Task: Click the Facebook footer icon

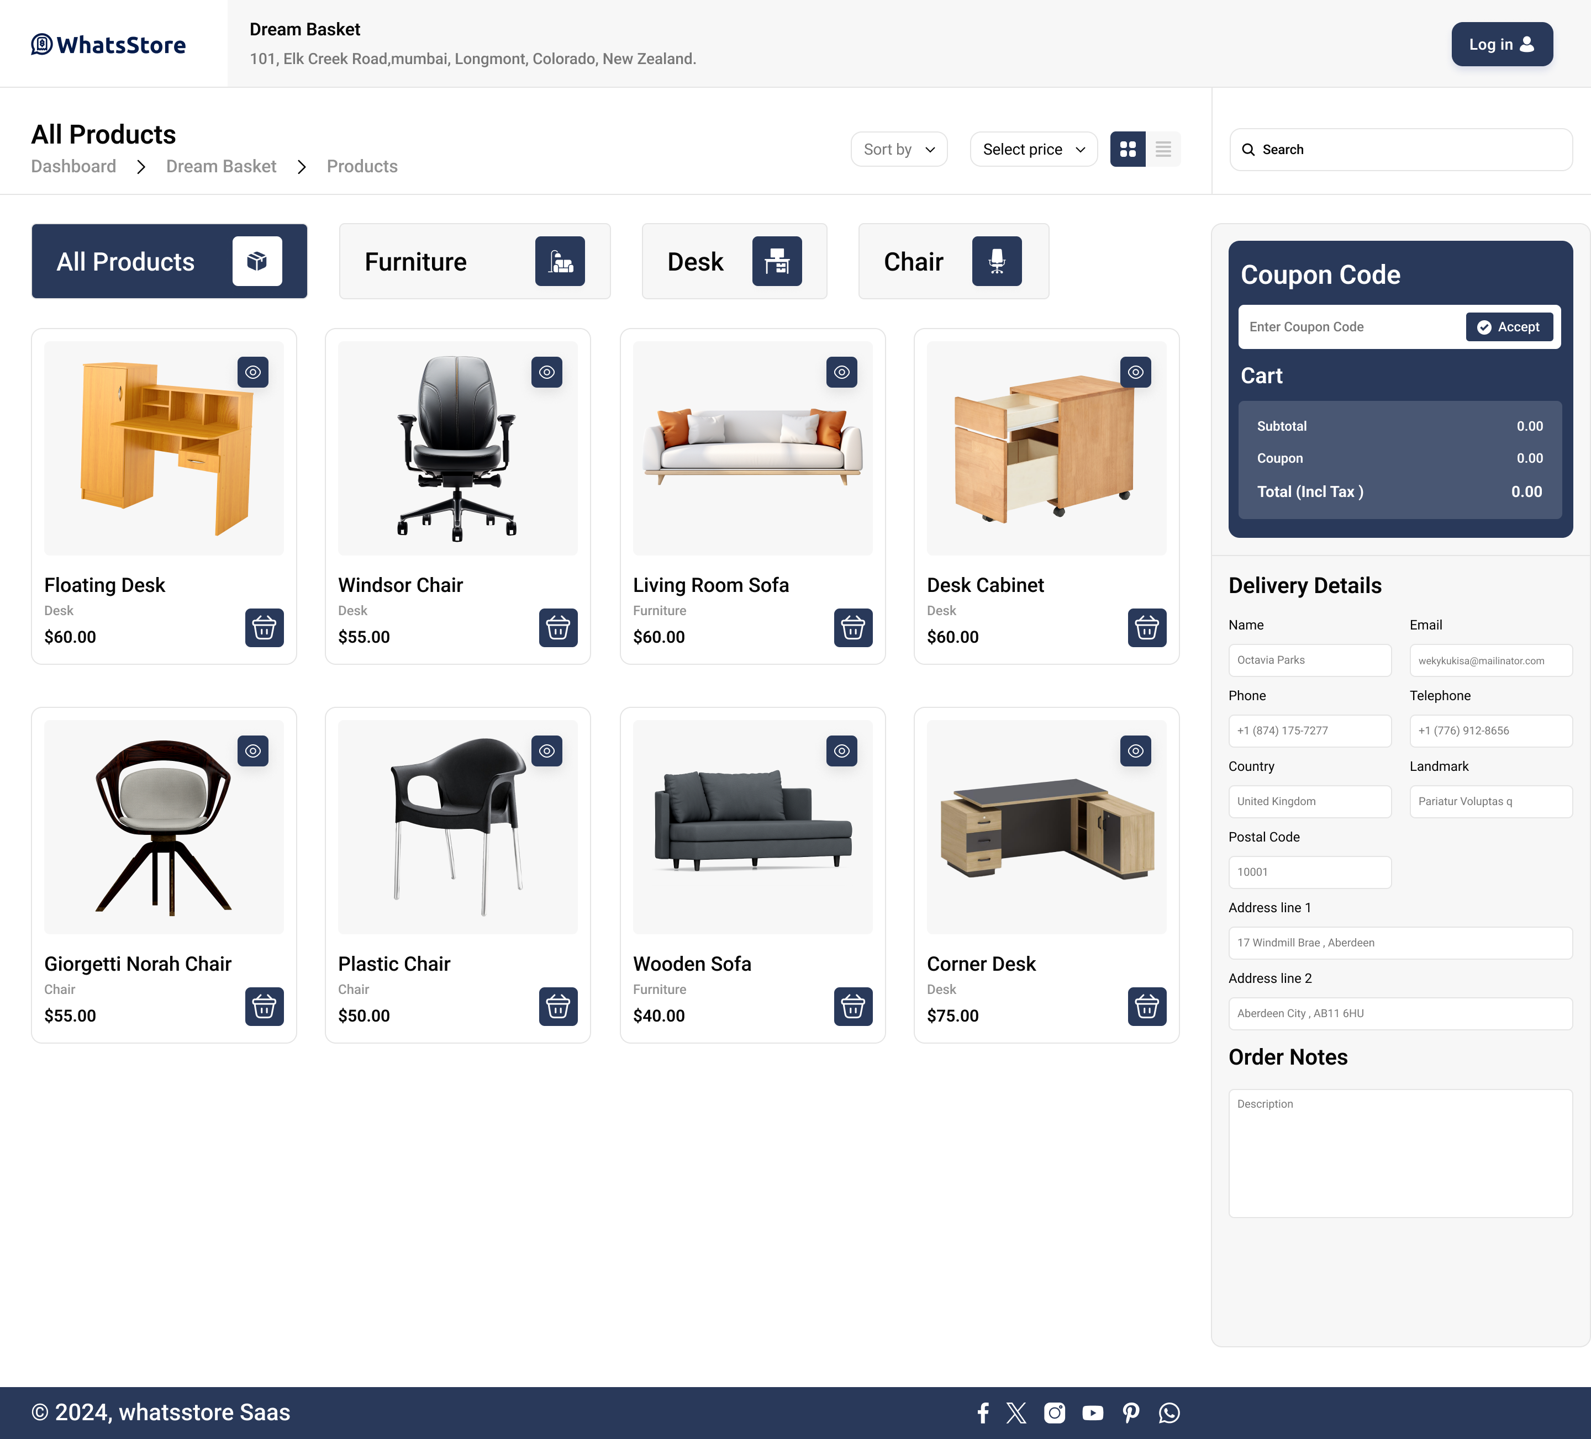Action: click(983, 1413)
